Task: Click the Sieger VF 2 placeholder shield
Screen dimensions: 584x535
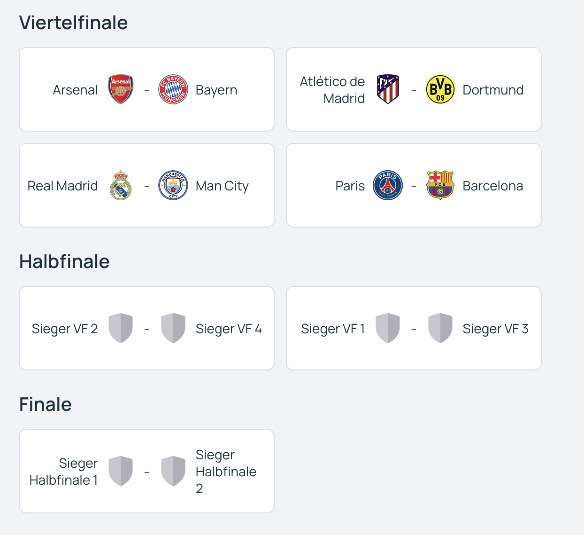Action: (121, 328)
